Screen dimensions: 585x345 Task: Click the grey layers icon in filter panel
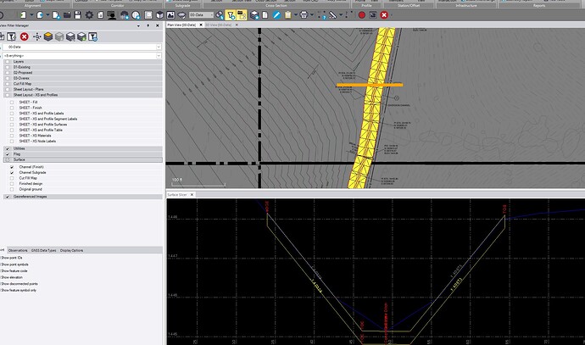point(59,36)
